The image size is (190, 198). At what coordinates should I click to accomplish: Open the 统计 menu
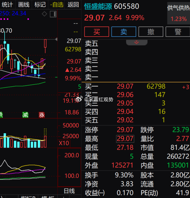tap(7, 5)
